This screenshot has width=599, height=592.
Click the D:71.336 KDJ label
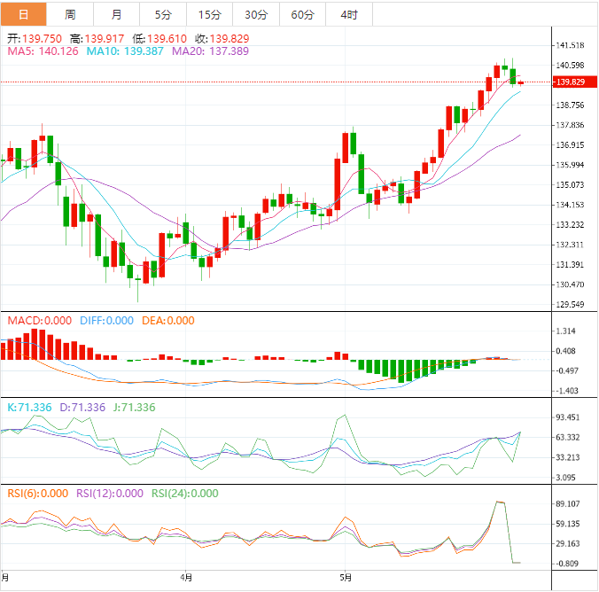click(82, 408)
